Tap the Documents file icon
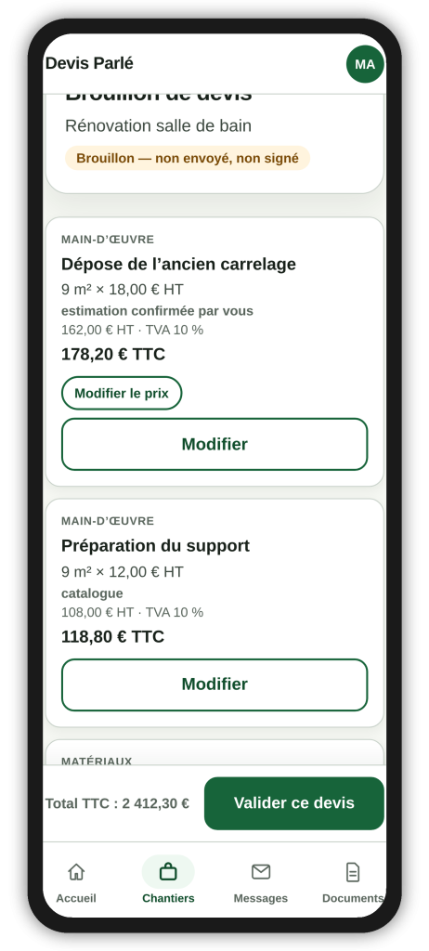The width and height of the screenshot is (429, 951). pyautogui.click(x=353, y=871)
